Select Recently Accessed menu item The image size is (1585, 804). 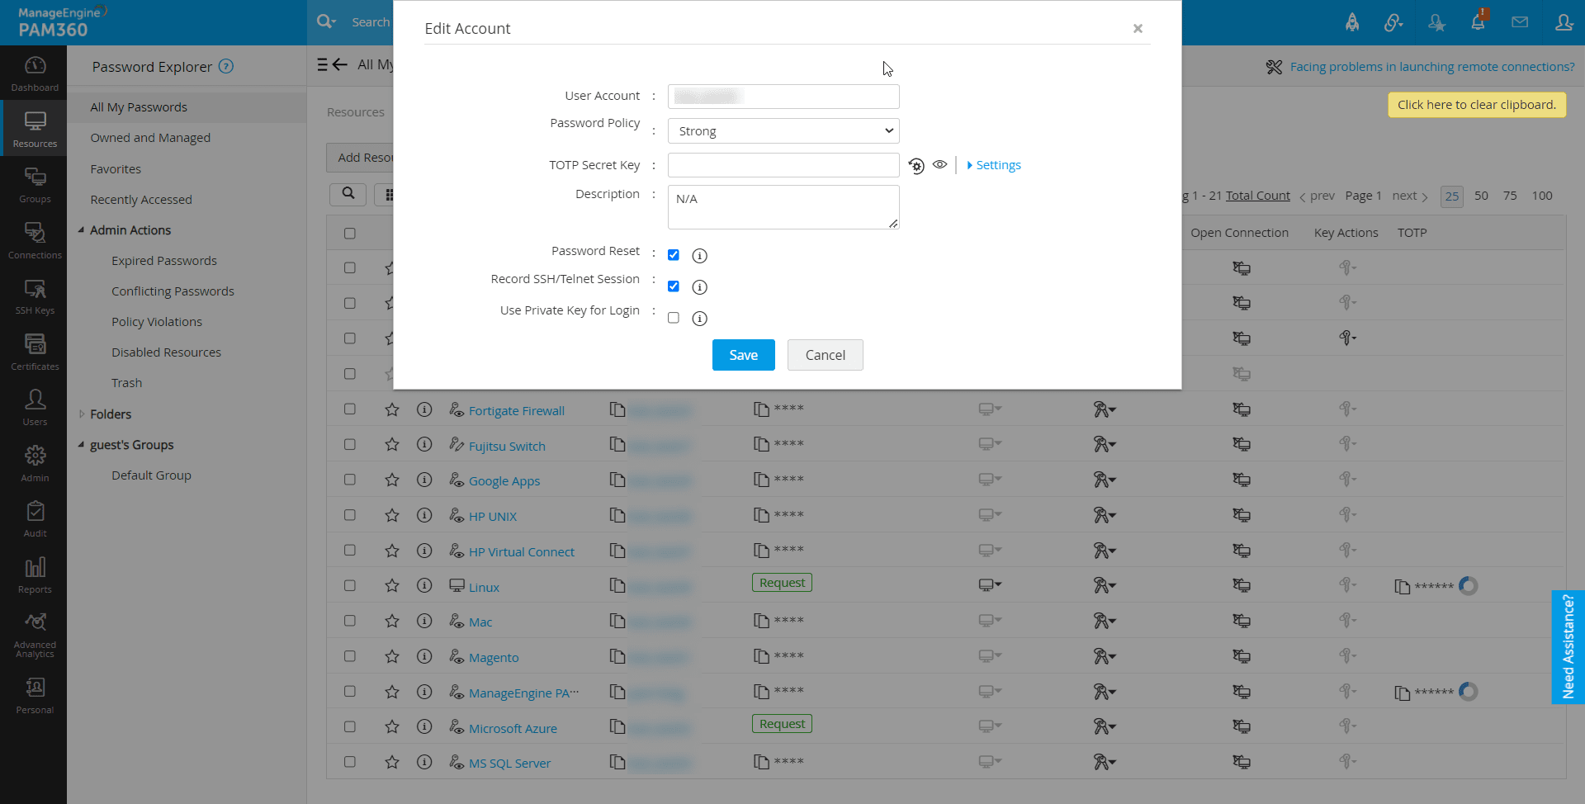(141, 200)
